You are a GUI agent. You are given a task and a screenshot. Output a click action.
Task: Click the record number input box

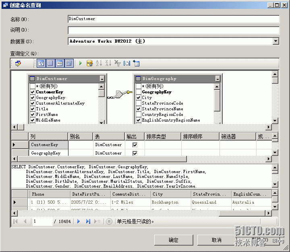pyautogui.click(x=43, y=221)
